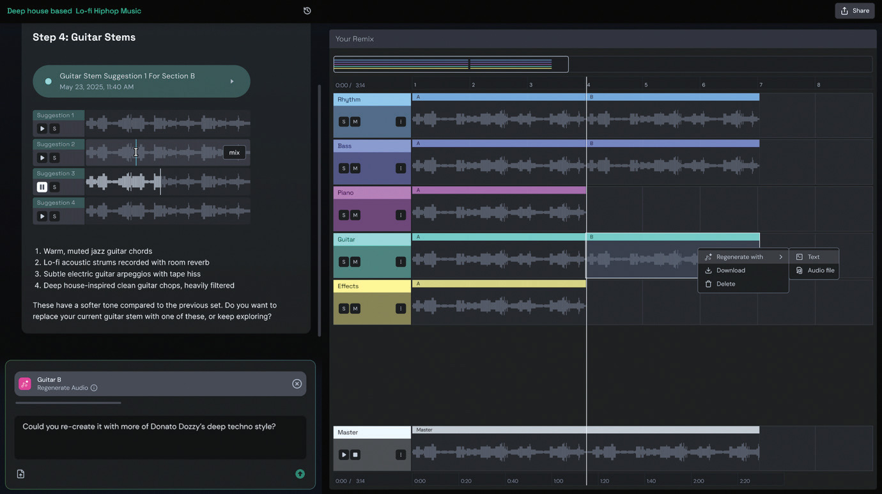Choose Download from the context menu
Image resolution: width=882 pixels, height=494 pixels.
(x=731, y=270)
